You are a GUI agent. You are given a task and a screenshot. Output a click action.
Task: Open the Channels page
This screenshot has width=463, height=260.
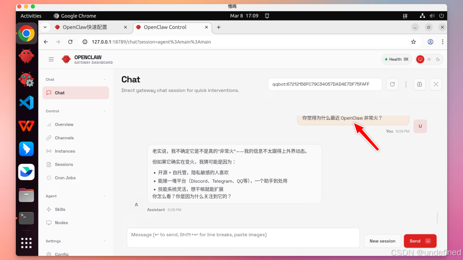pyautogui.click(x=75, y=138)
